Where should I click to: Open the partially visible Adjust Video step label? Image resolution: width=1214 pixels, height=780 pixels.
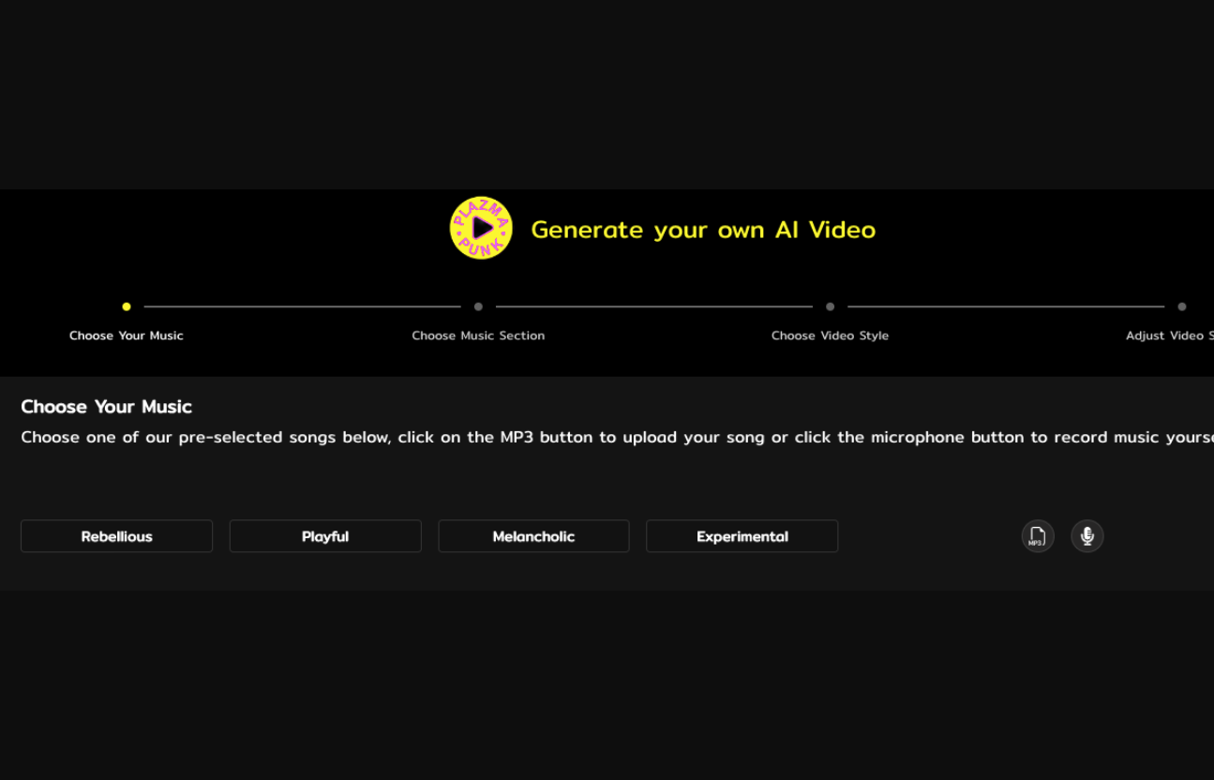pyautogui.click(x=1169, y=336)
